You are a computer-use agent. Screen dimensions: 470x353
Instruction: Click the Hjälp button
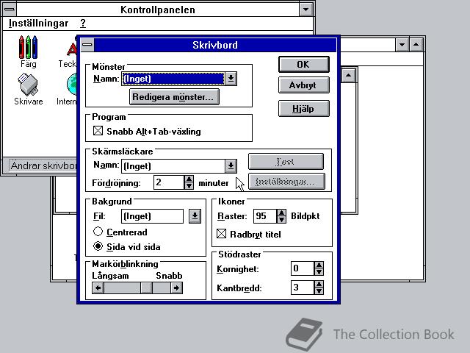click(x=303, y=108)
